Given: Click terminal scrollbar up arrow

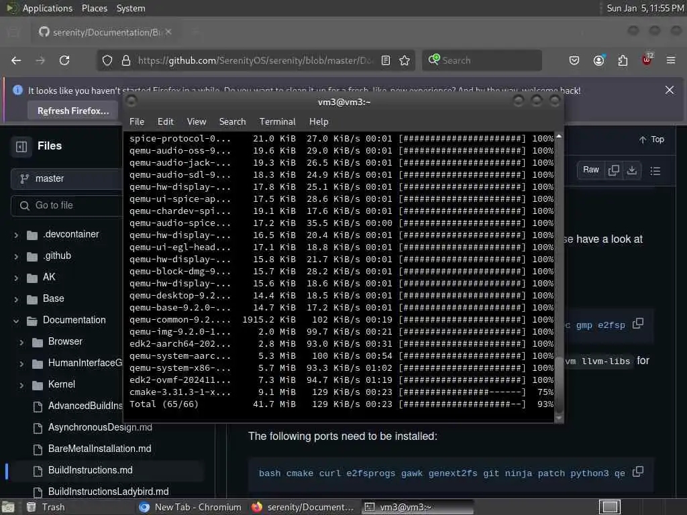Looking at the screenshot, I should click(x=559, y=137).
